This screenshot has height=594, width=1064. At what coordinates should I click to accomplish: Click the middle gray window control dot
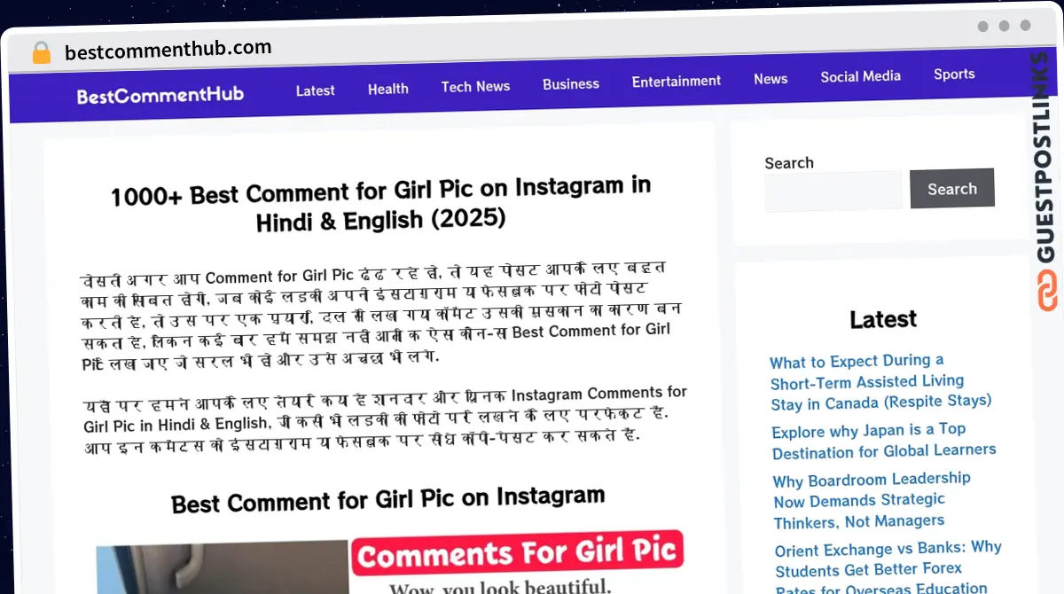(1005, 27)
